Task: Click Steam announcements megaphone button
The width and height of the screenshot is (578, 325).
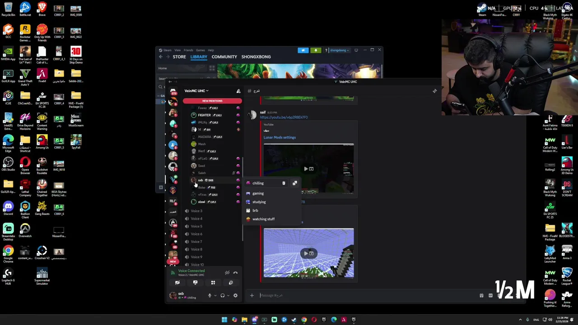Action: (303, 50)
